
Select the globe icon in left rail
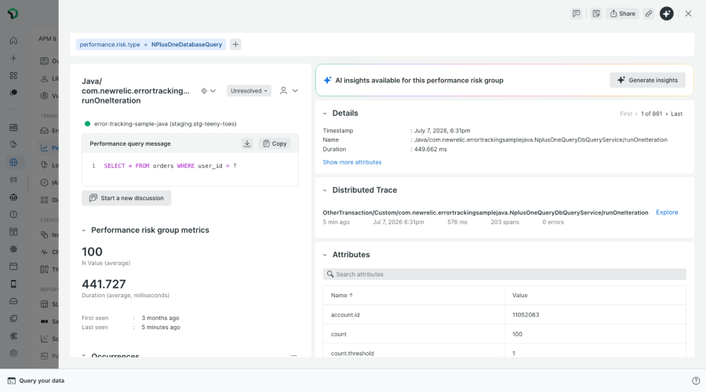(x=13, y=162)
